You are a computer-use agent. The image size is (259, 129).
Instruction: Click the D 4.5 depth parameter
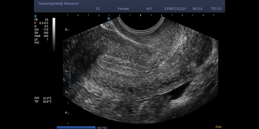[x=41, y=26]
